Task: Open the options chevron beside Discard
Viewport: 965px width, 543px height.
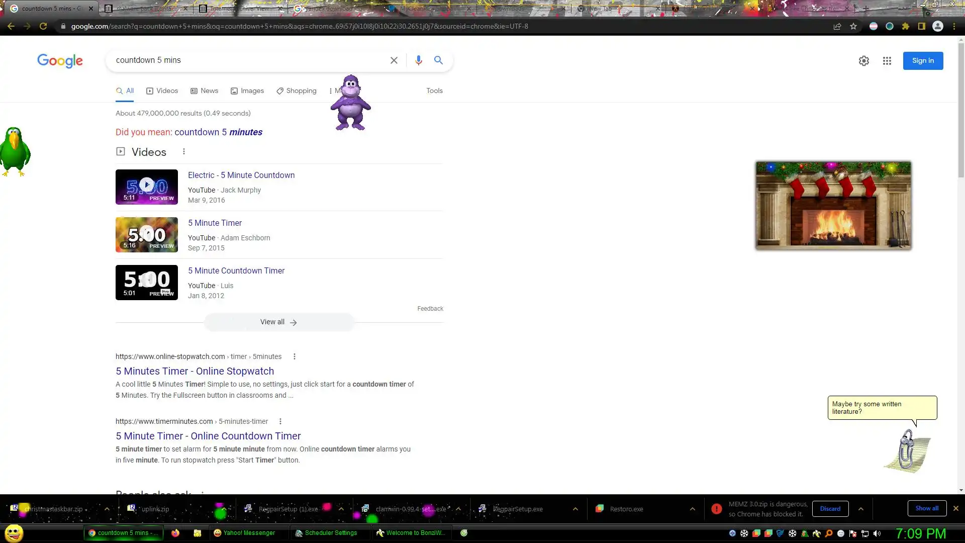Action: coord(861,509)
